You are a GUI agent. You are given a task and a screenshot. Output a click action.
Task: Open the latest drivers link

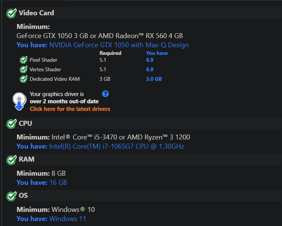click(70, 109)
